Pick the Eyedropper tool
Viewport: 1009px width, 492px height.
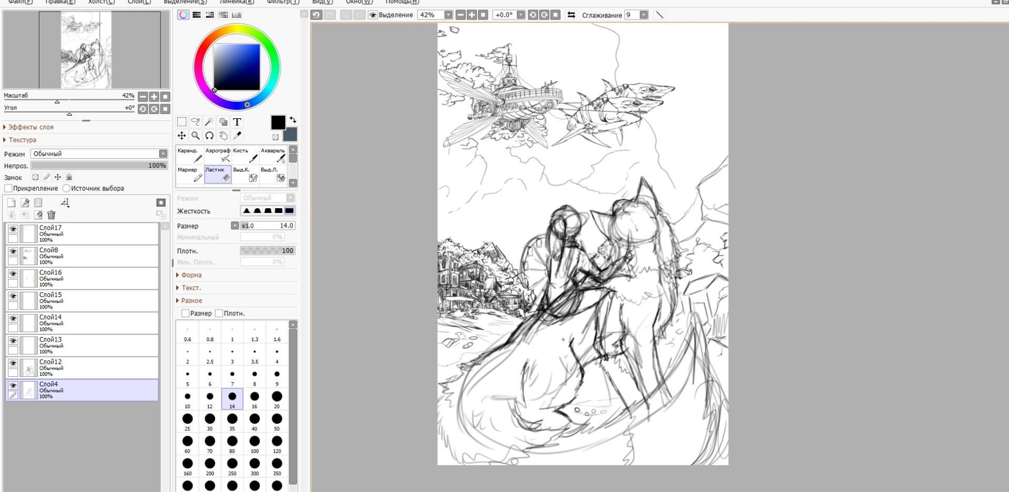point(237,136)
